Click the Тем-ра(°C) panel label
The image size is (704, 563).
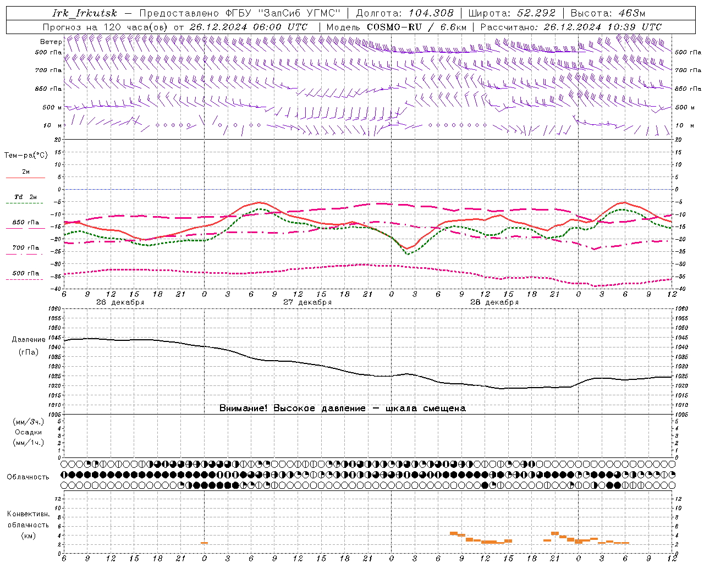tap(26, 156)
